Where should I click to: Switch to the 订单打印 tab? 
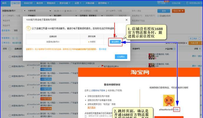tap(16, 3)
